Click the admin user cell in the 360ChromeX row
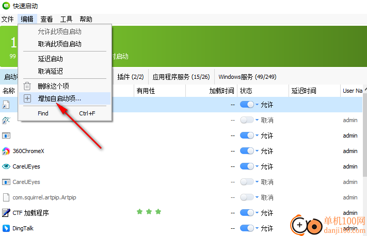Viewport: 367px width, 236px height. 350,151
